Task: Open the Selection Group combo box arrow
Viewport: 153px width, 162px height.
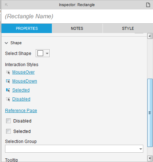Action: click(x=141, y=149)
